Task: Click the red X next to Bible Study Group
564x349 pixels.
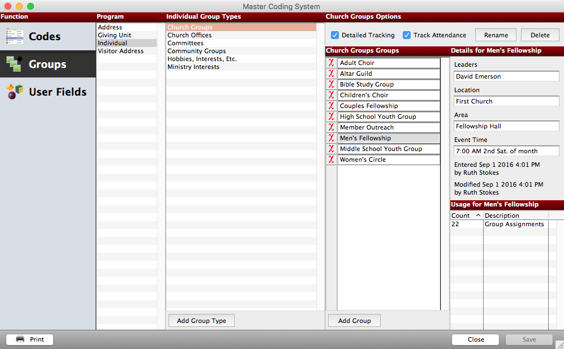Action: coord(330,84)
